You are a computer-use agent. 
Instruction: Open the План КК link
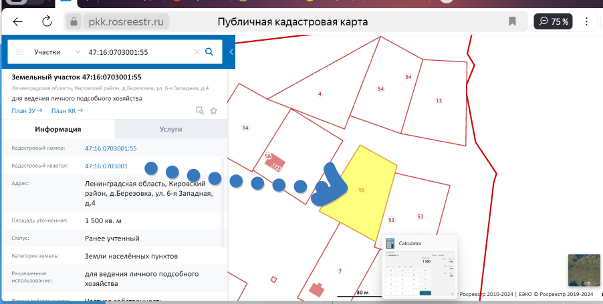point(67,111)
